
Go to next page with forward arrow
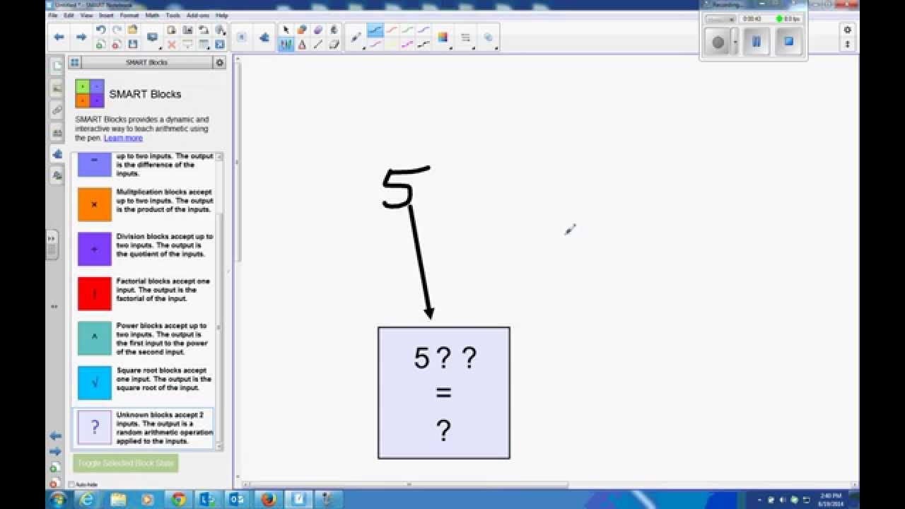[81, 37]
